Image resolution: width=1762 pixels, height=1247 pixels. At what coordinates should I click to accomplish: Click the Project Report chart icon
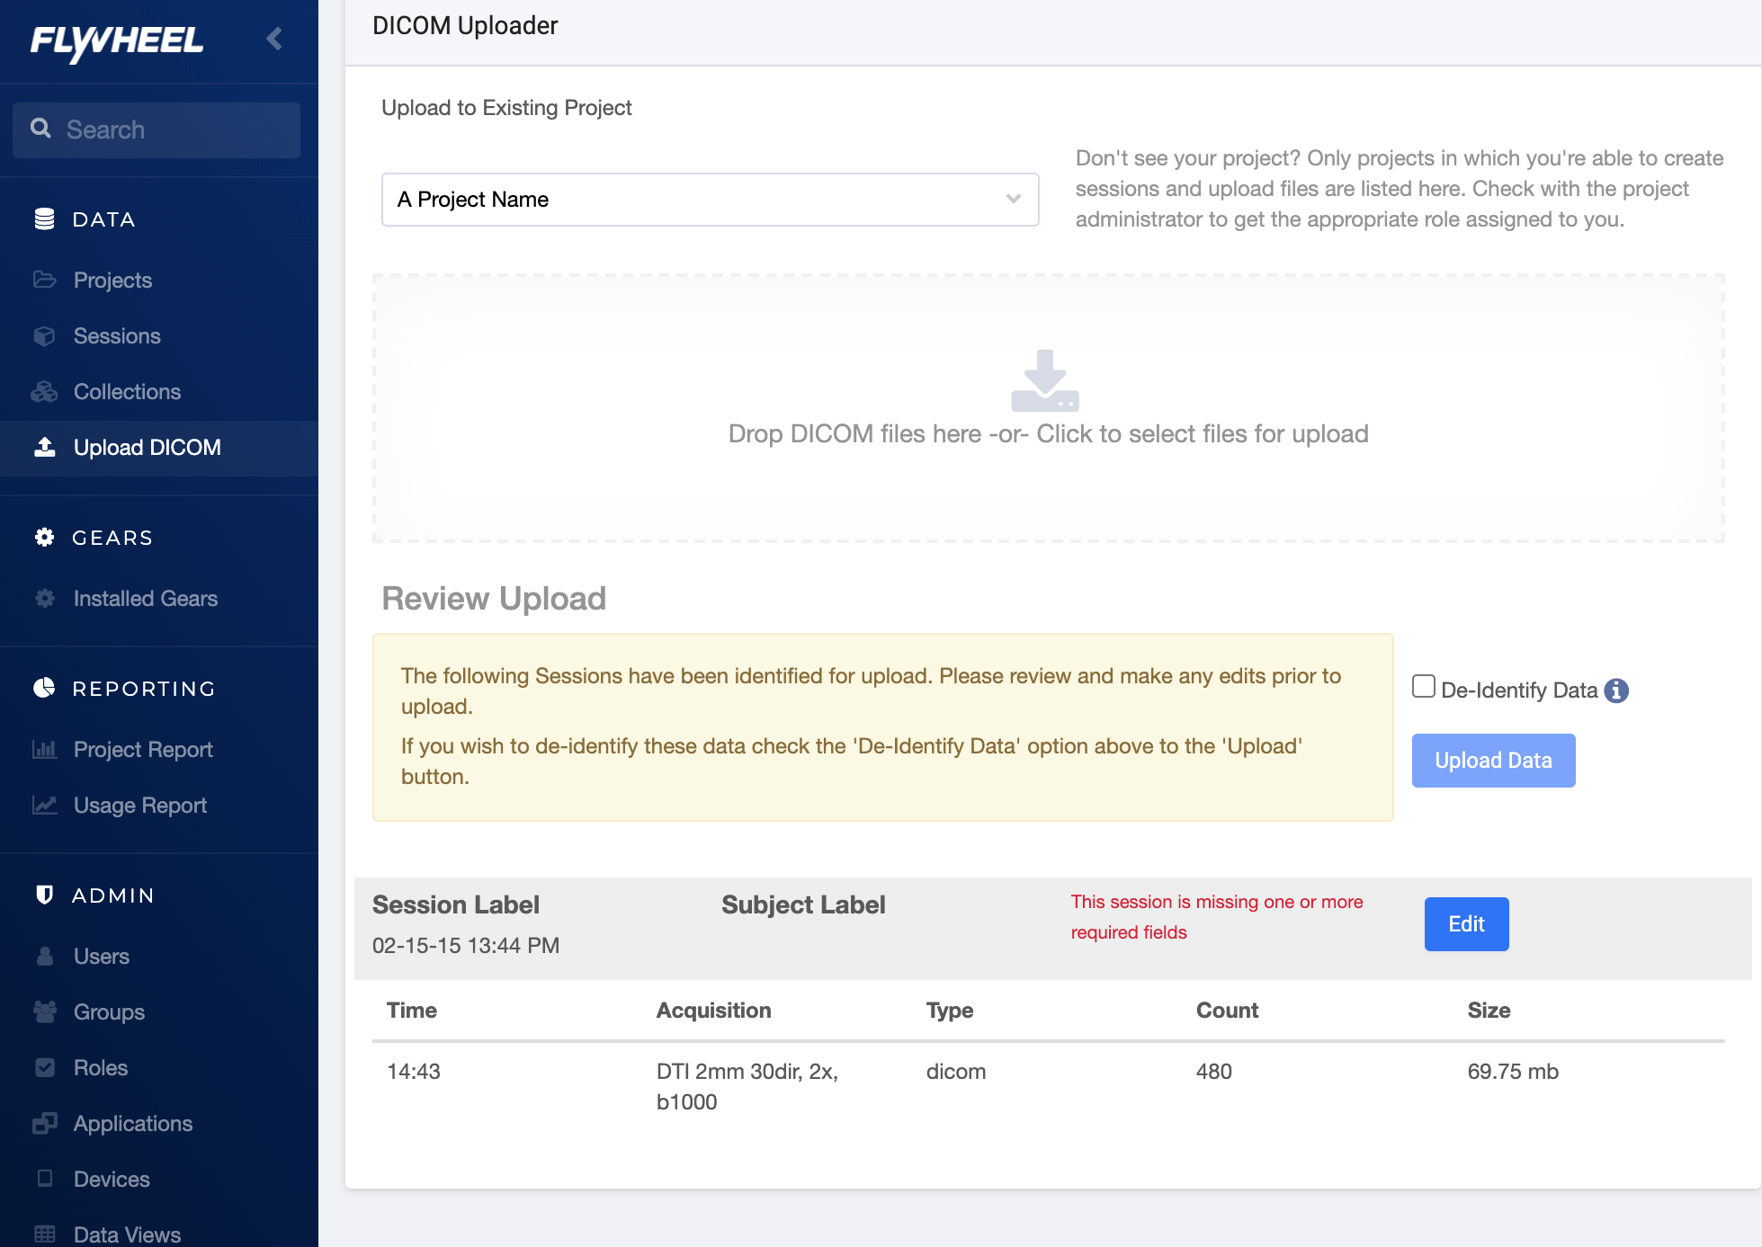tap(46, 749)
